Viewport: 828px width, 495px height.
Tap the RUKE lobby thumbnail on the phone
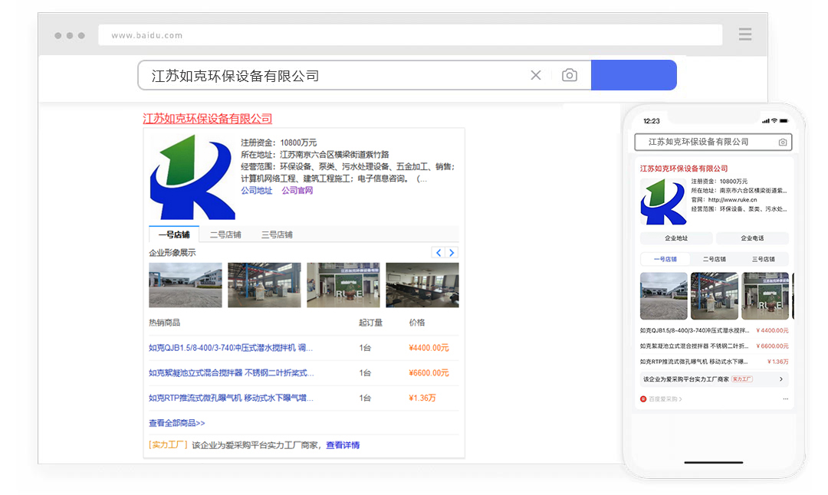pyautogui.click(x=765, y=296)
